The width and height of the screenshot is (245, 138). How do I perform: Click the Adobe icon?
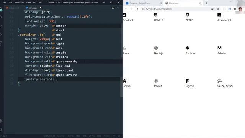point(219,48)
